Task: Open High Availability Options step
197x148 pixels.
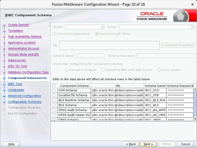Action: click(x=25, y=37)
